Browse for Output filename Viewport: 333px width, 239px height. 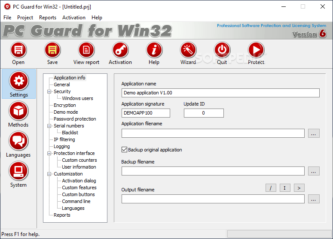(314, 199)
